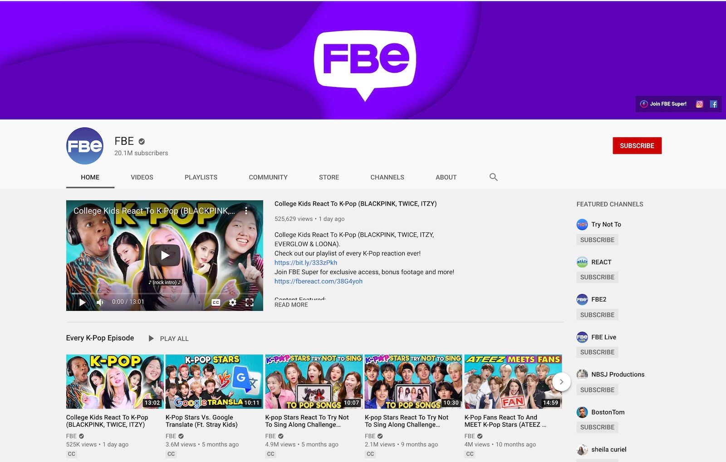
Task: Click the verified check beside FBE under 4M views video
Action: [x=480, y=436]
